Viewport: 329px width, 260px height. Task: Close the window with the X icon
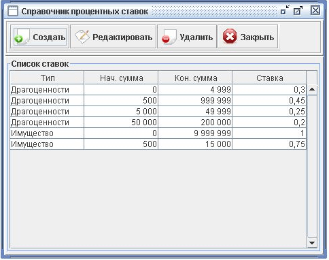click(315, 10)
